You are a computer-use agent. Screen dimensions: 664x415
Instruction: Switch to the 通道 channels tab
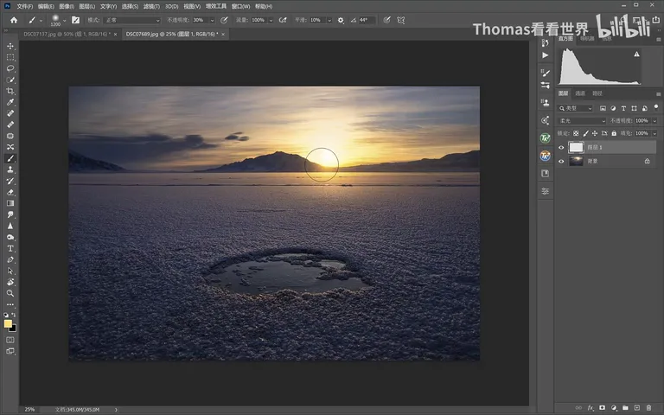pos(580,93)
